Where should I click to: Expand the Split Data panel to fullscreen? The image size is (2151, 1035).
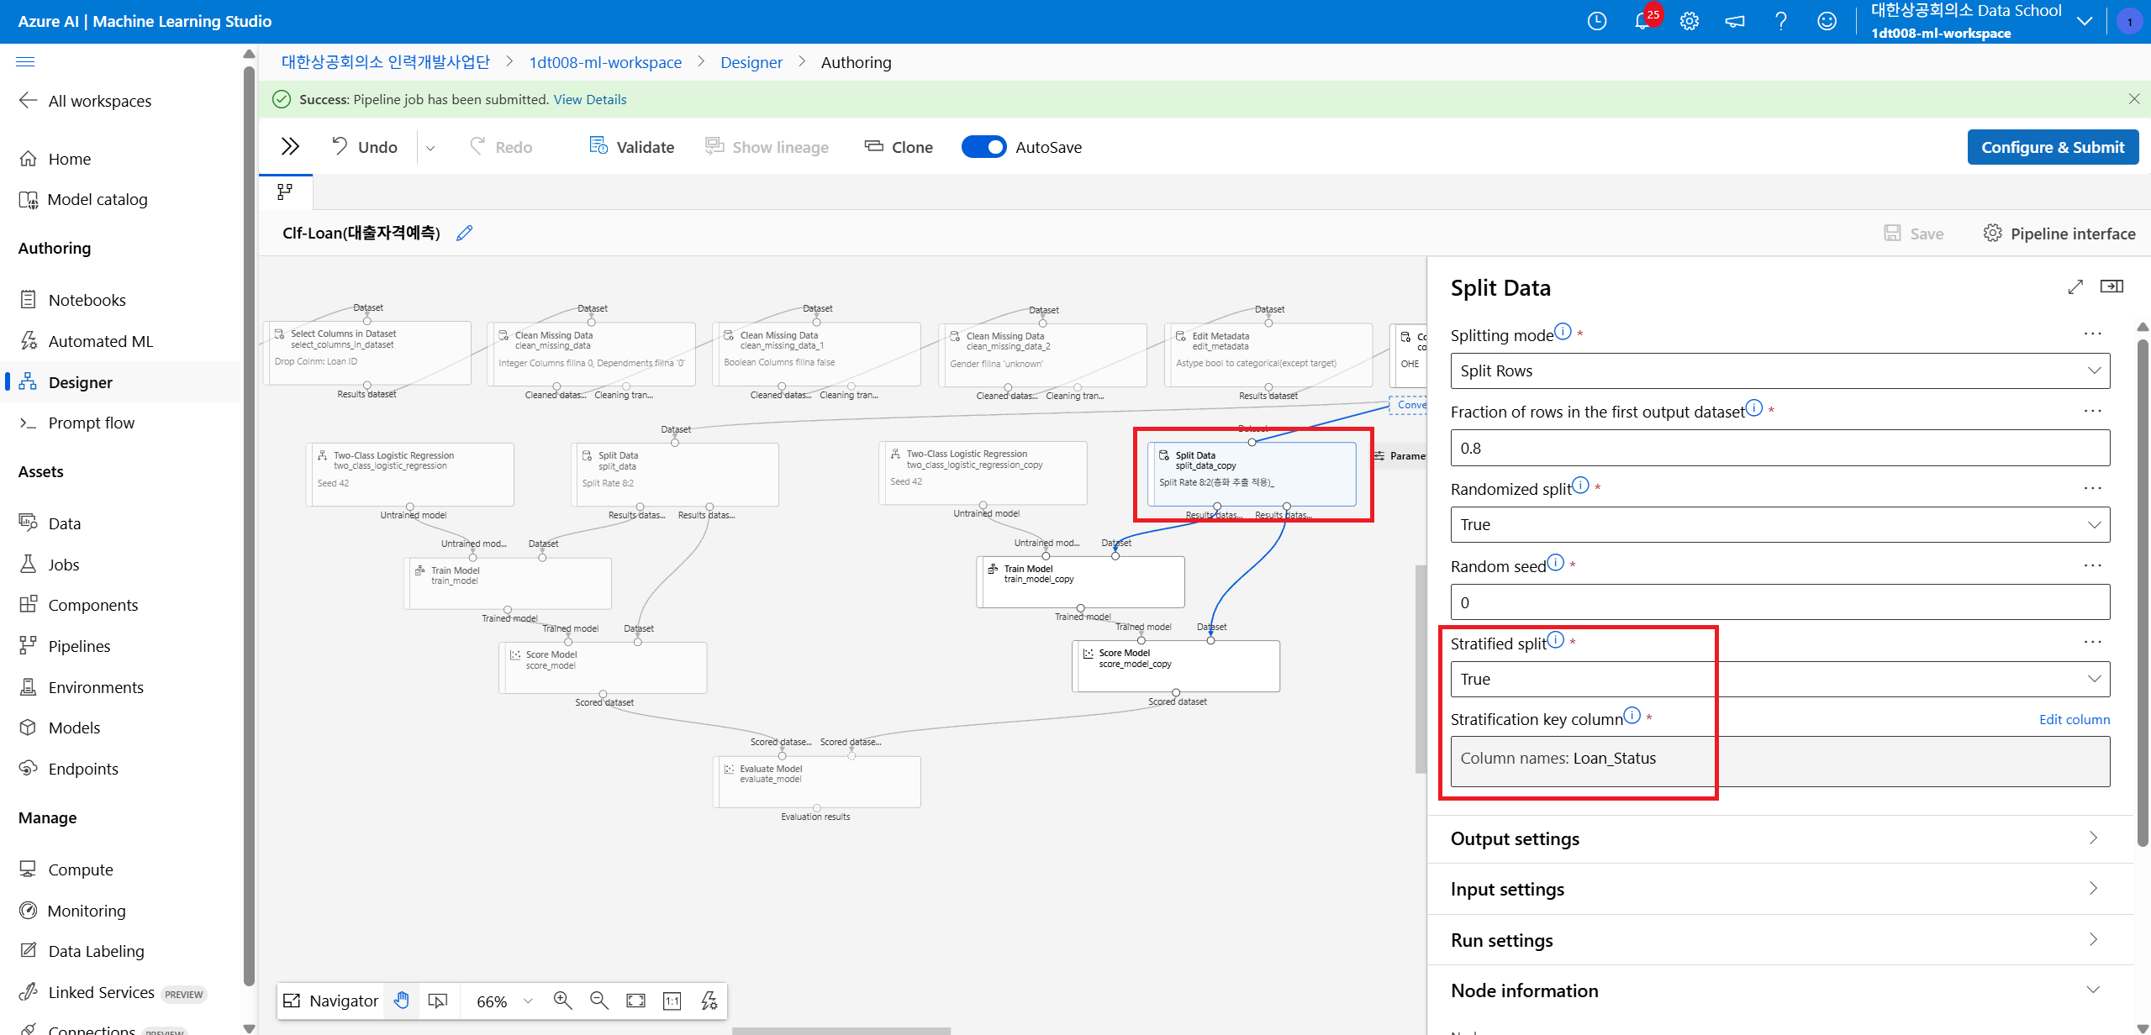[x=2075, y=287]
